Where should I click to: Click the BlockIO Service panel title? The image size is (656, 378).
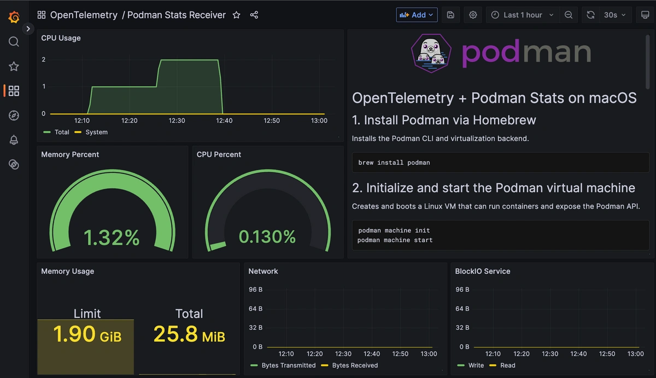[x=483, y=271]
